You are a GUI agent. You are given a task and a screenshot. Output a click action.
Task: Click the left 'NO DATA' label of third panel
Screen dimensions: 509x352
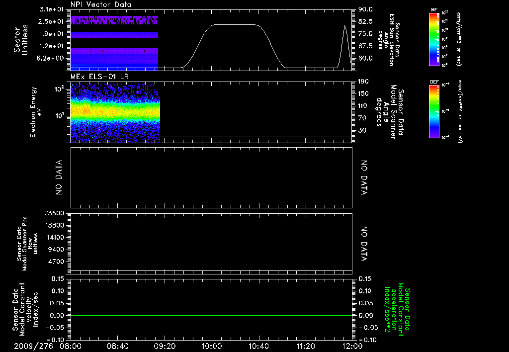[x=59, y=177]
